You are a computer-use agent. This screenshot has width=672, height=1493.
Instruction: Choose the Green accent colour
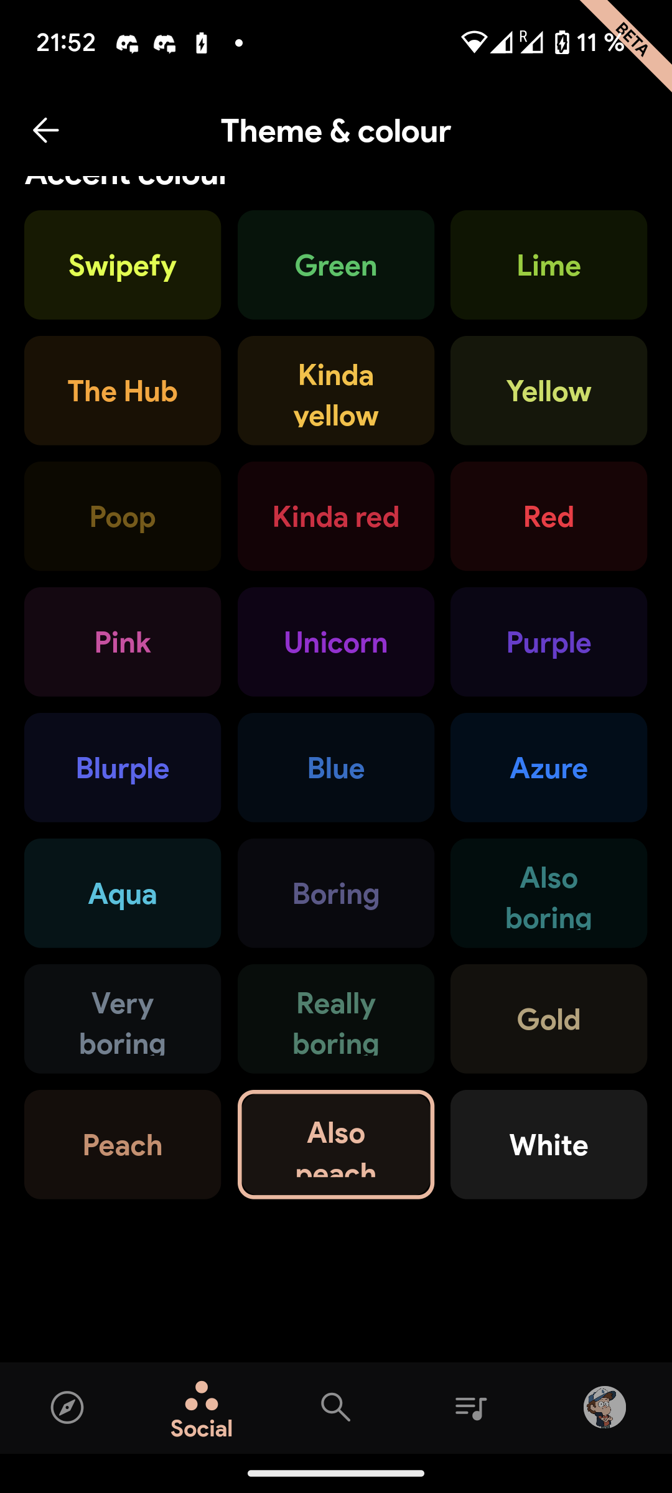(x=336, y=265)
